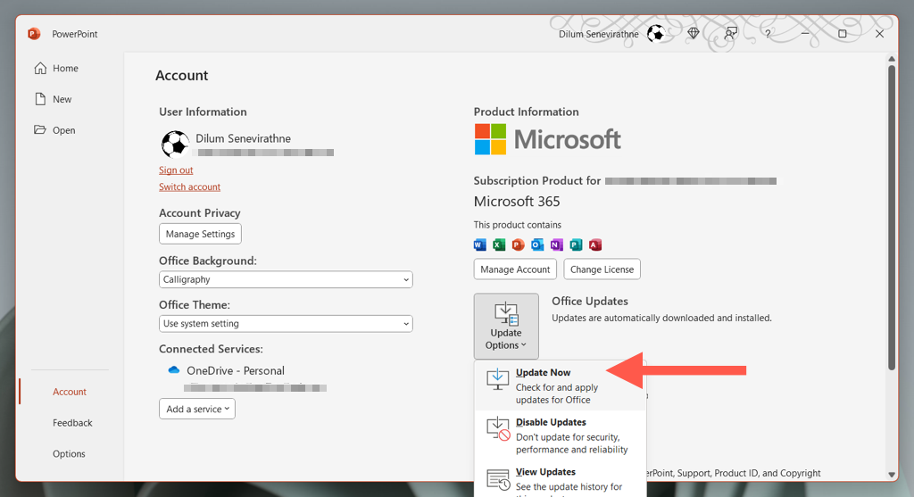Click the OneDrive cloud icon

pyautogui.click(x=174, y=370)
